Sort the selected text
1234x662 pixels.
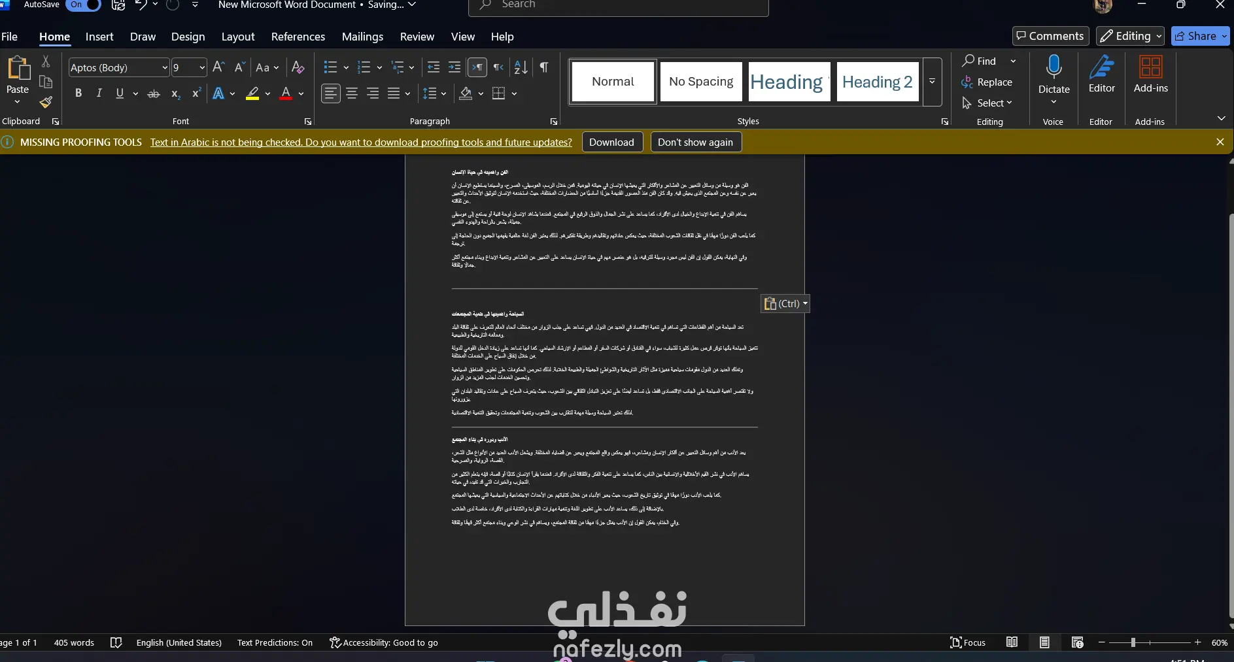tap(521, 67)
